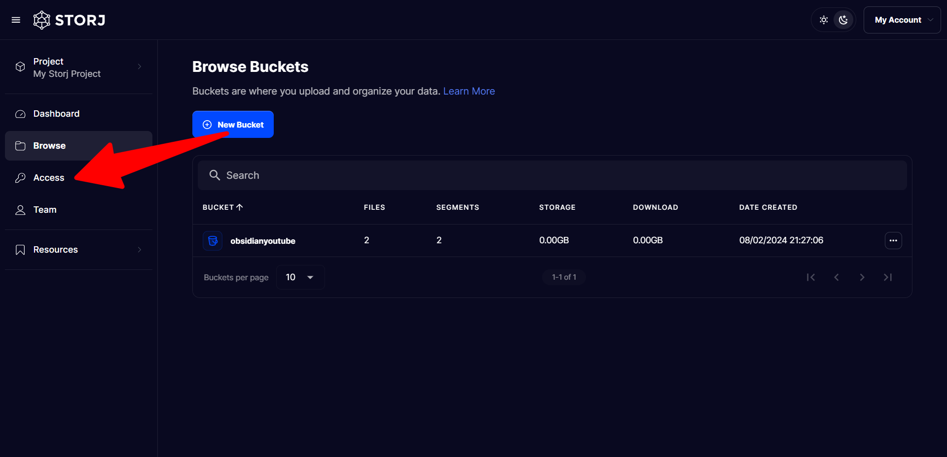Viewport: 947px width, 457px height.
Task: Go to the previous page arrow
Action: pos(836,277)
